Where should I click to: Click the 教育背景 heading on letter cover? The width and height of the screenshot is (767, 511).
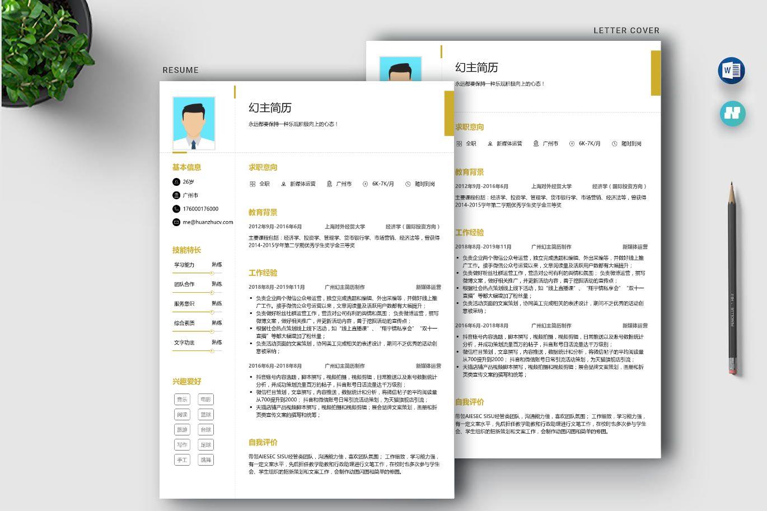pos(469,172)
